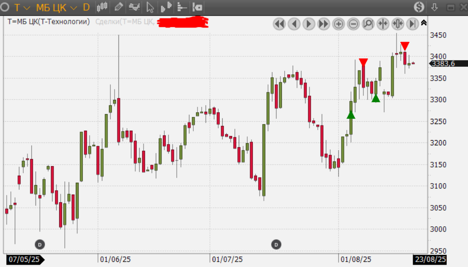Screen dimensions: 468x267
Task: Click the D timeframe selector
Action: [86, 7]
